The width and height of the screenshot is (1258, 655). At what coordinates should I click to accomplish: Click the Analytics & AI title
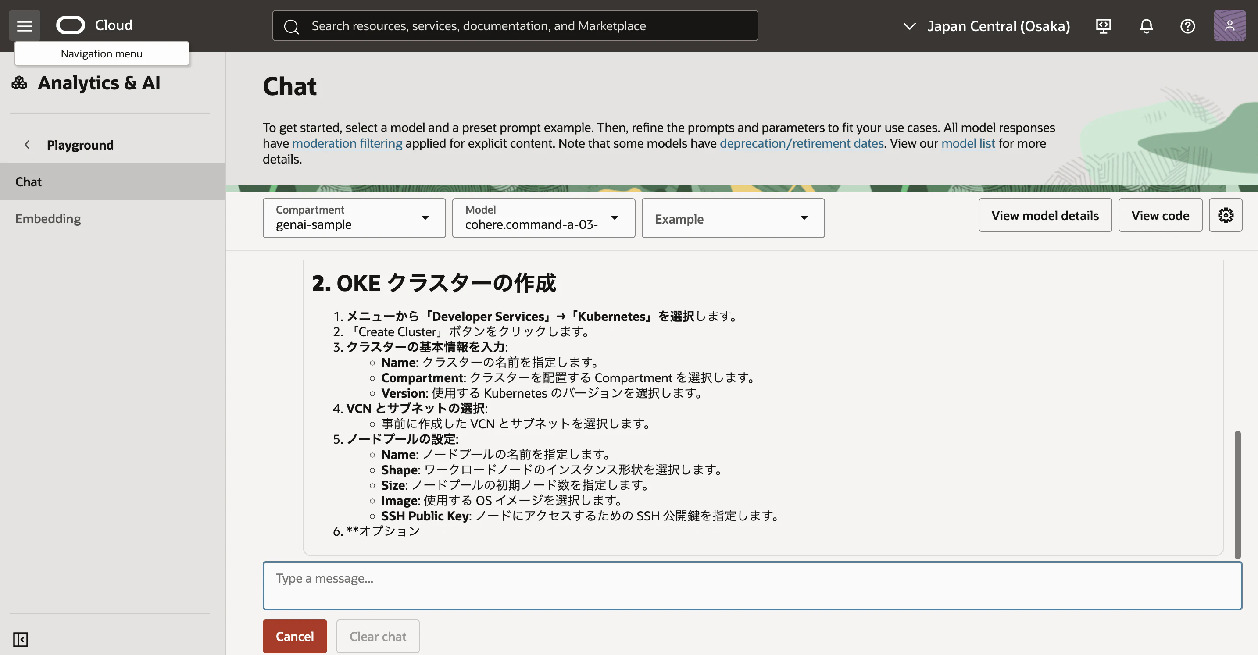pos(99,83)
